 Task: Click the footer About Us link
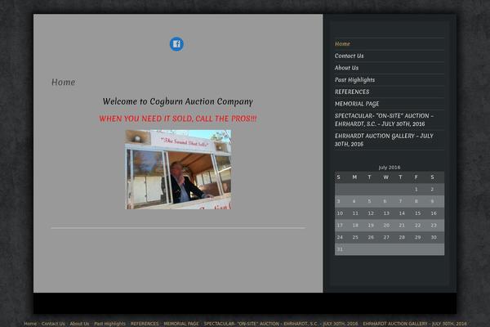(x=79, y=324)
